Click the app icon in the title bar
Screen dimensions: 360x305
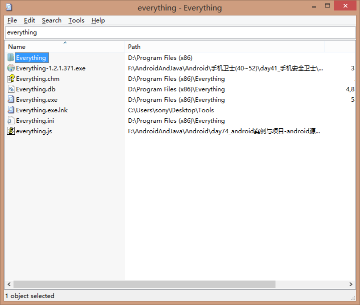click(x=8, y=7)
